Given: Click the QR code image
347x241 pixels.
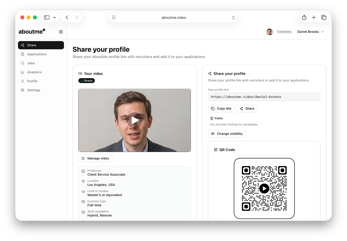Looking at the screenshot, I should [264, 188].
